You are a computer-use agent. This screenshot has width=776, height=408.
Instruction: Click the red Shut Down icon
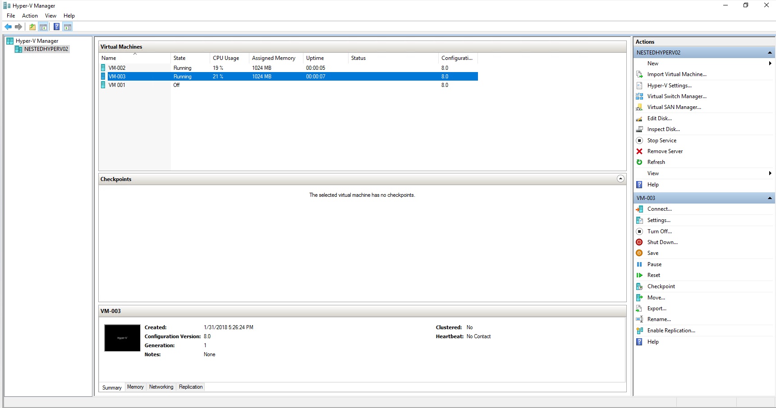point(639,242)
